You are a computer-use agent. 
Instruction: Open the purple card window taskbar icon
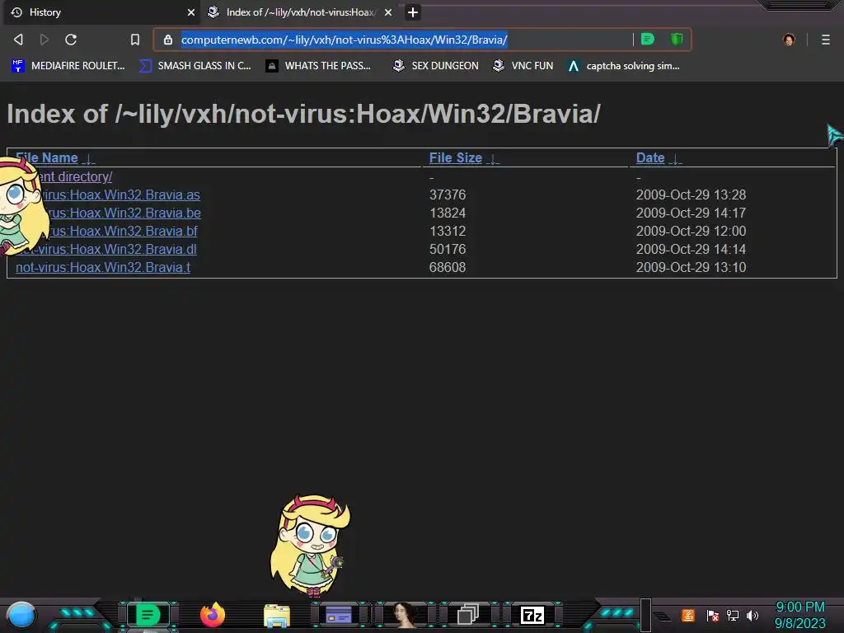339,615
